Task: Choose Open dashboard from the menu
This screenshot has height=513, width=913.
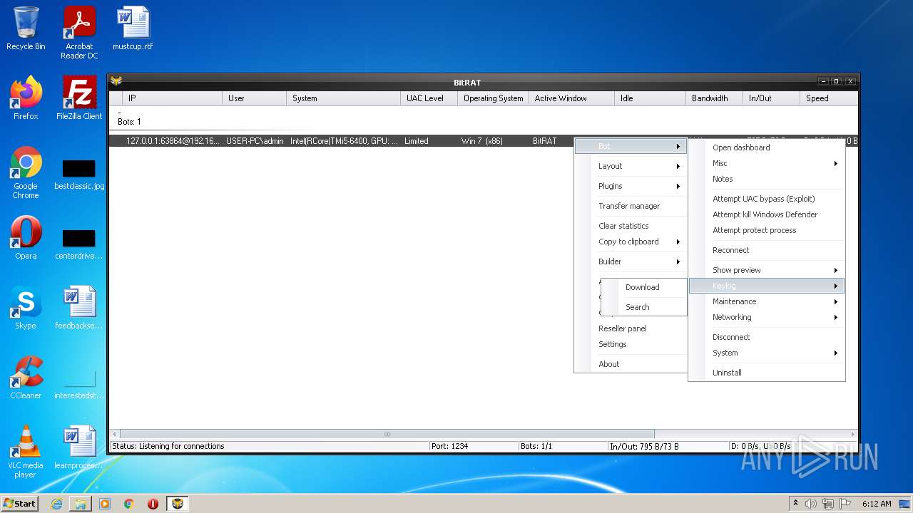Action: [x=767, y=147]
